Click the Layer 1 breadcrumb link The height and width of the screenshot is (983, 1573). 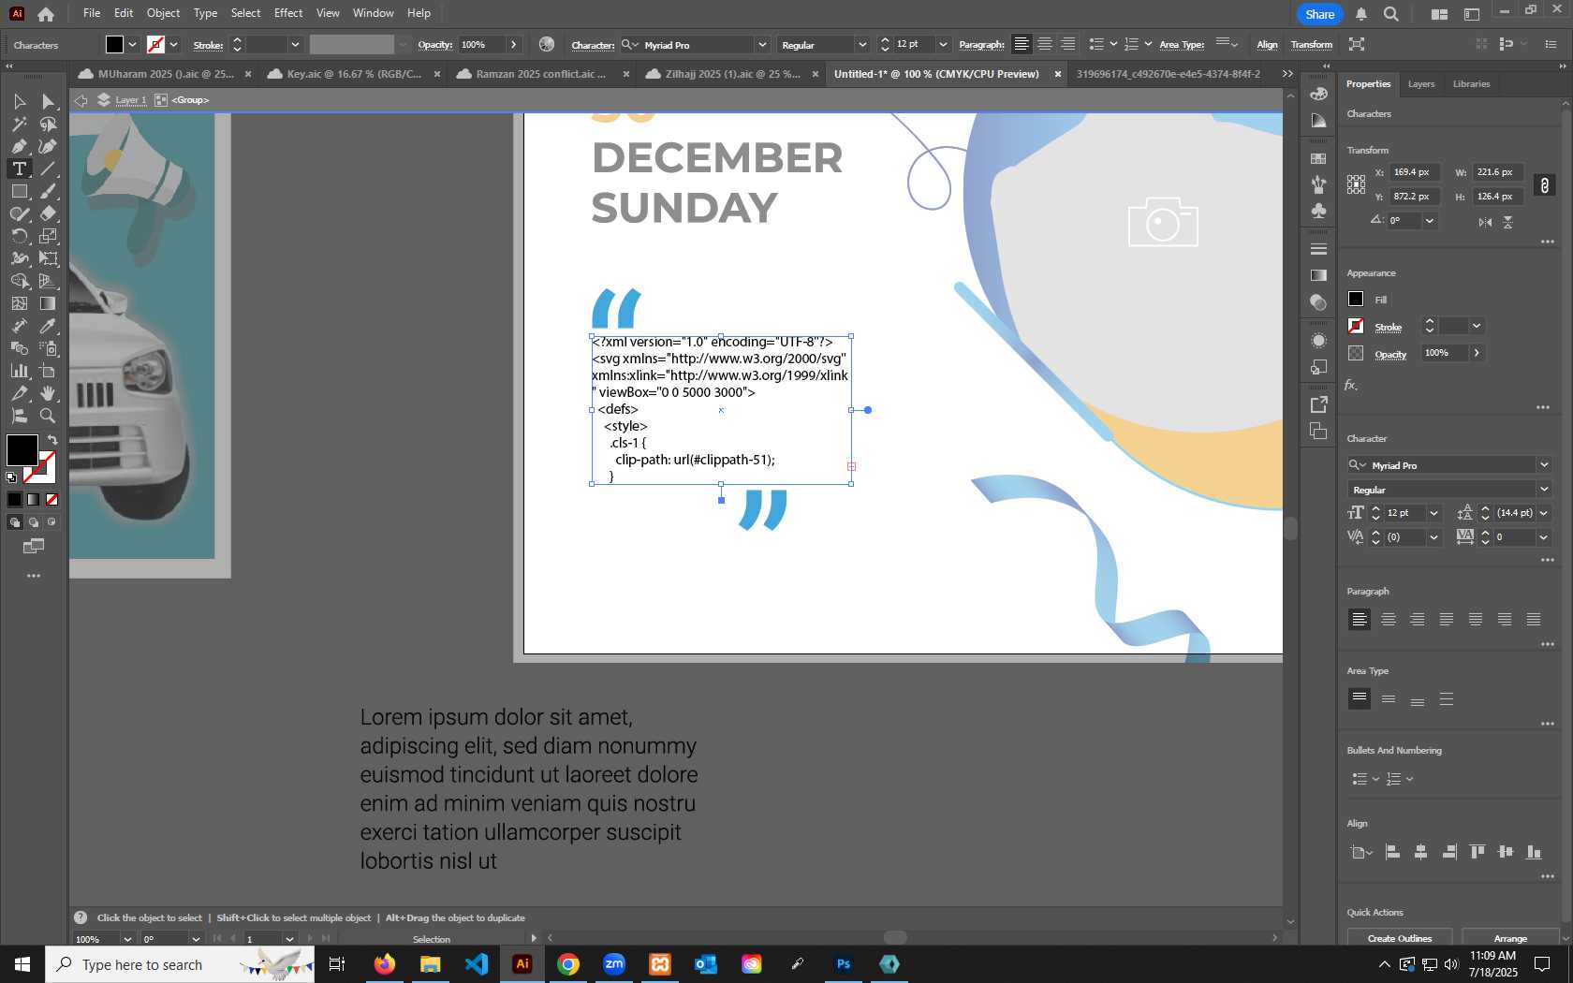coord(131,100)
